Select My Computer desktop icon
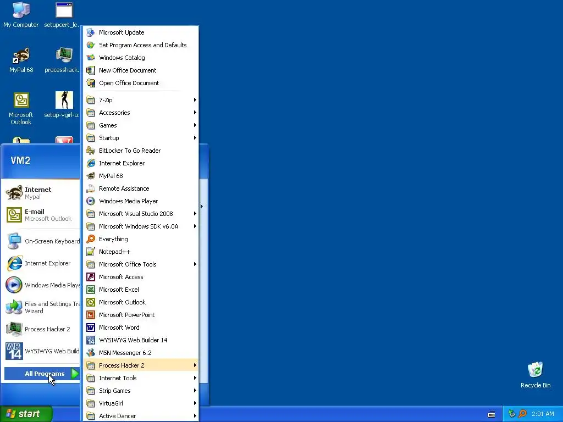Screen dimensions: 563x422 click(21, 15)
